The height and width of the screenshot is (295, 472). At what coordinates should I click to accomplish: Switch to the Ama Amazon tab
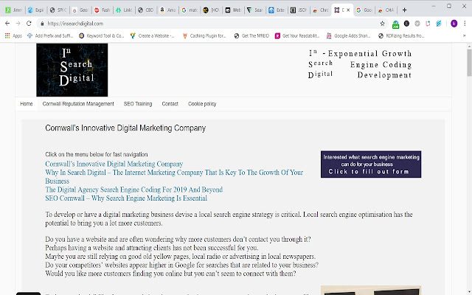pos(168,10)
